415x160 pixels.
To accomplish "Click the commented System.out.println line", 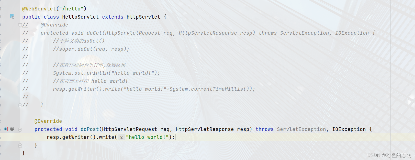I will coord(106,73).
